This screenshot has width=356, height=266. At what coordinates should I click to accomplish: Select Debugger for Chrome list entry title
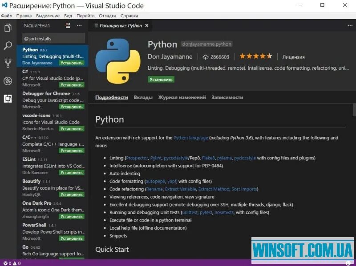click(x=46, y=94)
